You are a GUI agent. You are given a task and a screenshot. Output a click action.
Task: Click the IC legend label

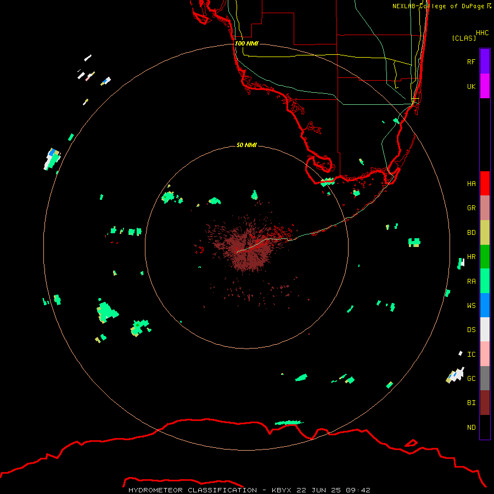point(471,355)
